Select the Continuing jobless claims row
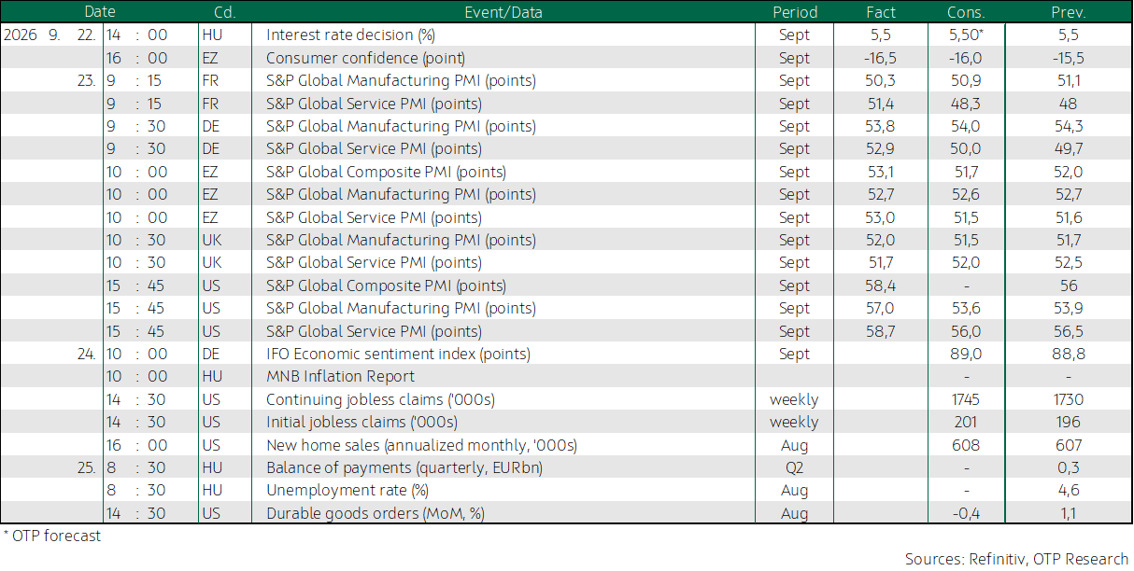The image size is (1134, 571). pyautogui.click(x=566, y=399)
